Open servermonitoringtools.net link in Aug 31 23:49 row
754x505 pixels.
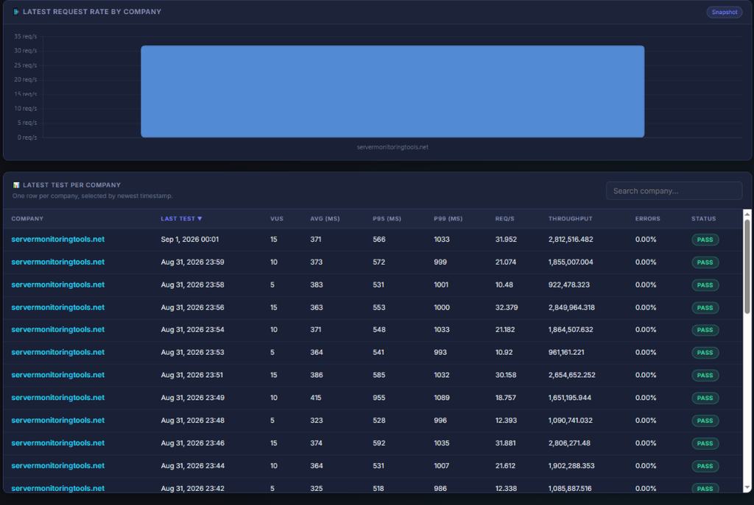(57, 398)
